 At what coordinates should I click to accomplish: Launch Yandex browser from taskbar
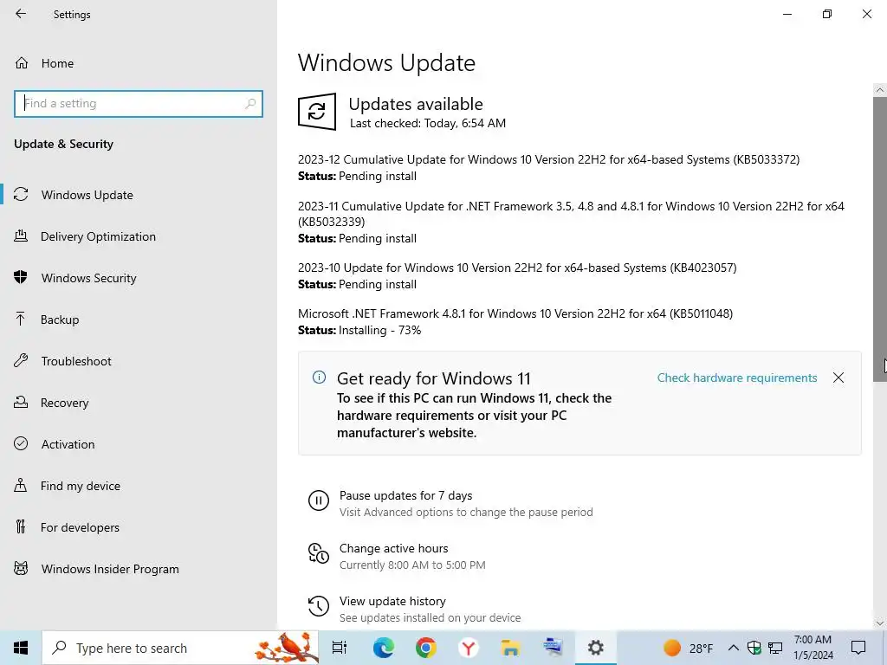(468, 648)
